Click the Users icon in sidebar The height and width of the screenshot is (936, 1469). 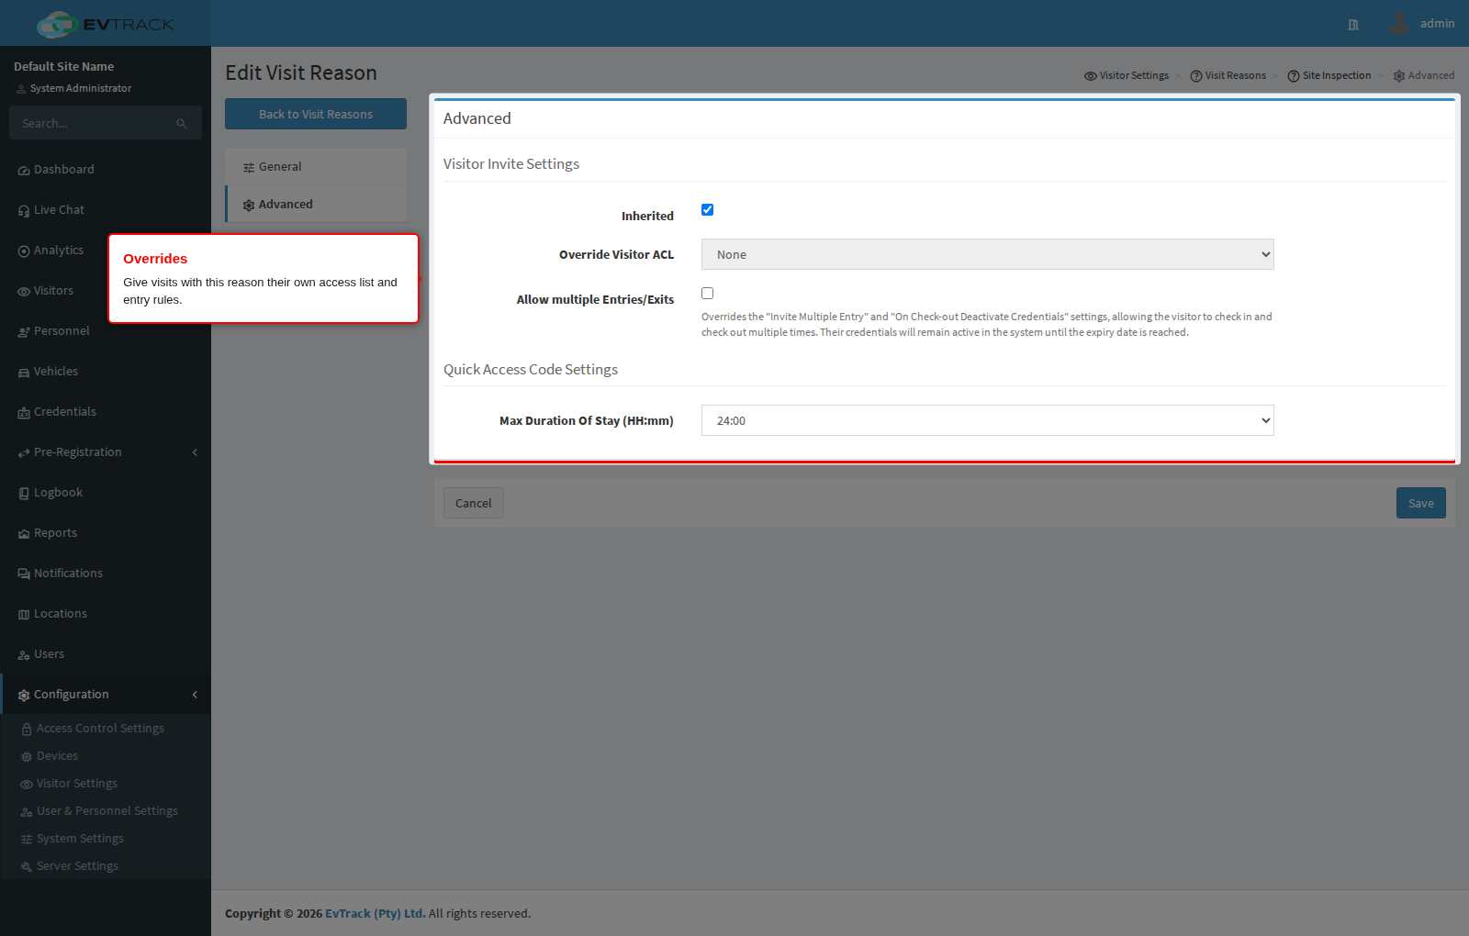click(24, 655)
